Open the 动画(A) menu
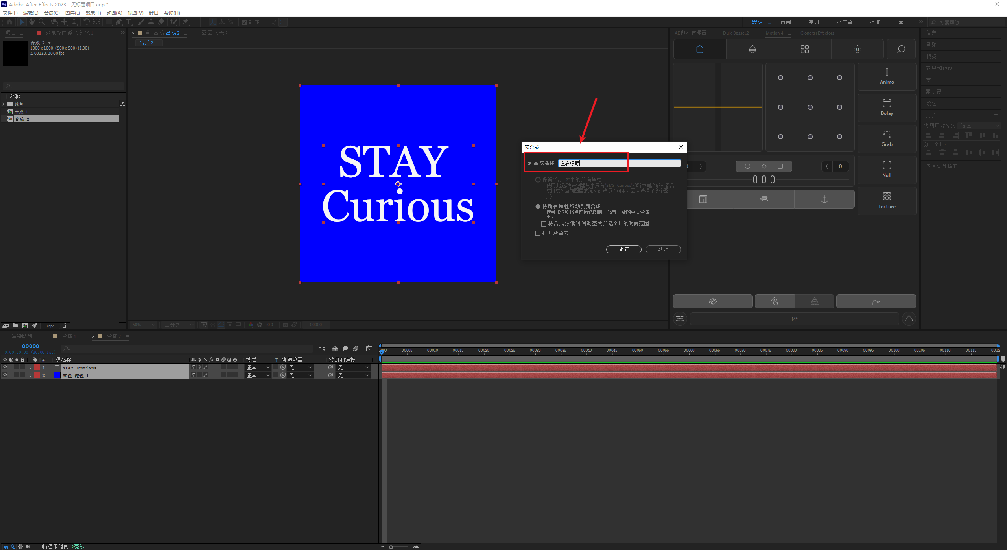This screenshot has width=1007, height=550. [114, 13]
